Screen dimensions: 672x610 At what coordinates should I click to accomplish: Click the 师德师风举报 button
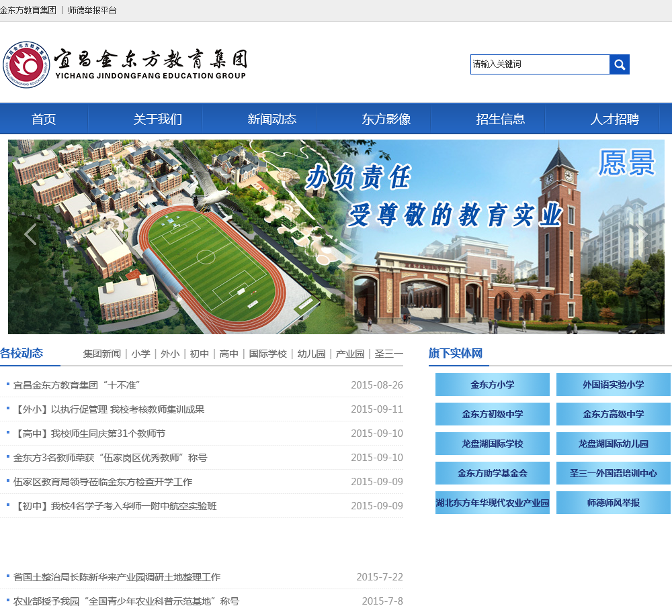pyautogui.click(x=613, y=503)
